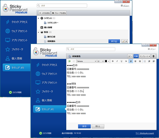Open メニュー in back window
159x138 pixels.
tap(125, 6)
